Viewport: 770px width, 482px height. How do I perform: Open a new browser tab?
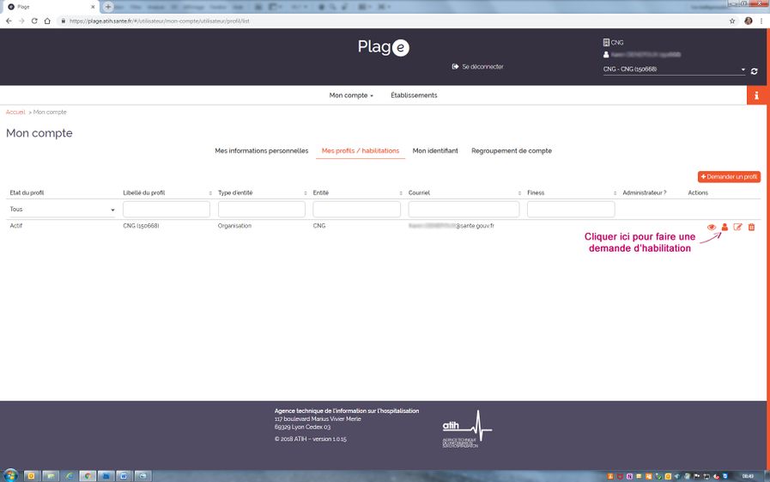coord(108,7)
